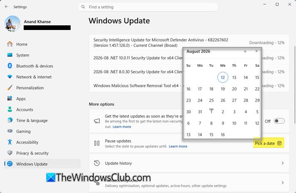
Task: Select August 15 in calendar
Action: click(257, 77)
